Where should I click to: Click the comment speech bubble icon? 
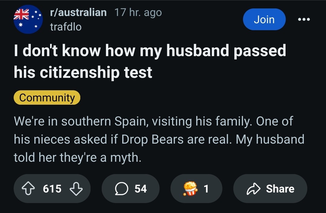coord(122,189)
